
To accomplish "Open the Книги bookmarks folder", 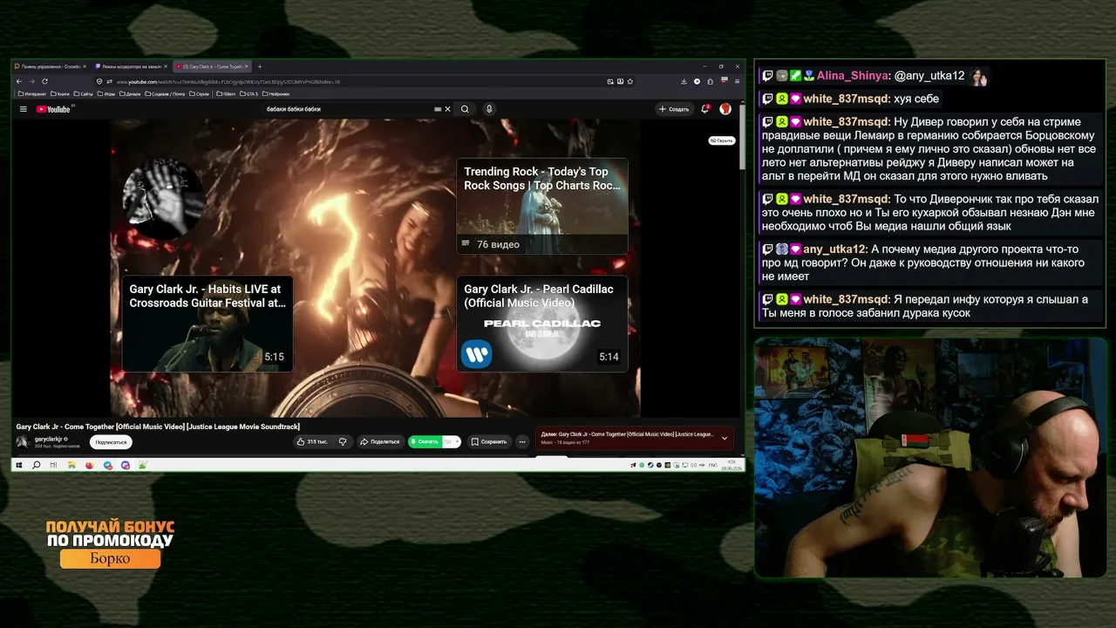I will pos(62,93).
